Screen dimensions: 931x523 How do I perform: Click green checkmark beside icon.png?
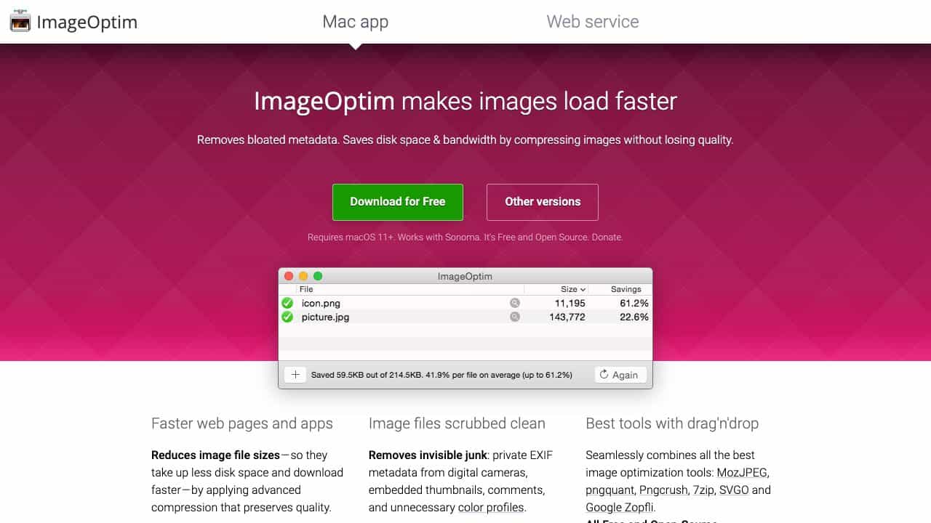287,303
